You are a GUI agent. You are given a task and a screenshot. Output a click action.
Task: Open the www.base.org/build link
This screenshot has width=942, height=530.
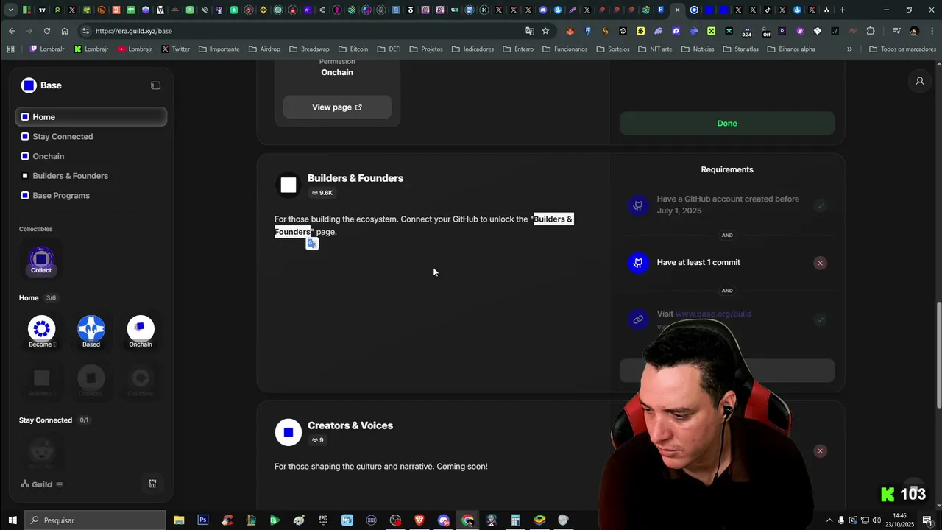[x=713, y=314]
